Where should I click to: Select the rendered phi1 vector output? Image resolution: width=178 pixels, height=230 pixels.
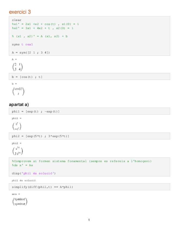click(x=17, y=126)
